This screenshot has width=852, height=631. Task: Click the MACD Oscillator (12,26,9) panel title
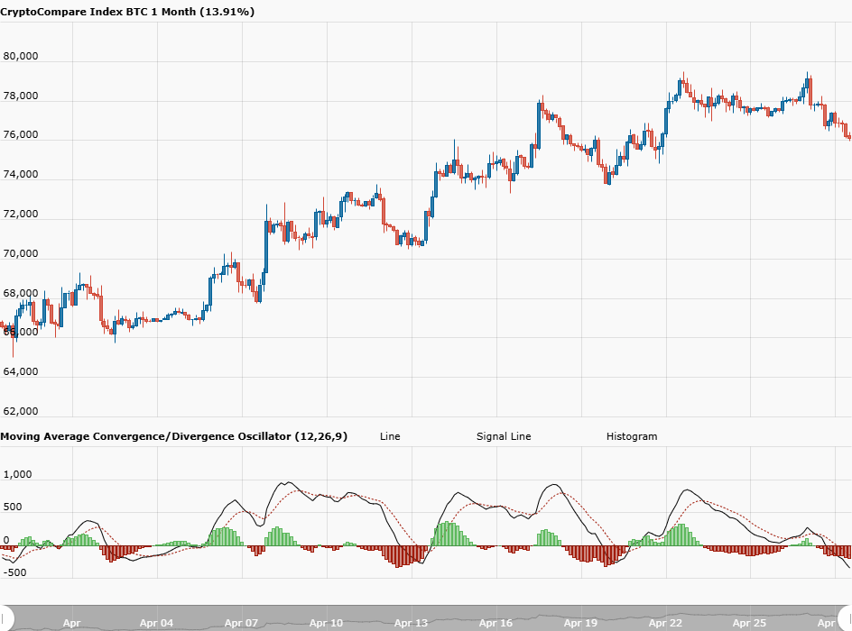click(x=173, y=436)
